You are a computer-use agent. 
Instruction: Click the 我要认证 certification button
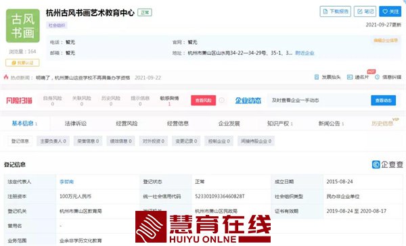[22, 63]
